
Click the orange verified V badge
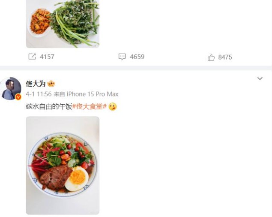click(18, 97)
